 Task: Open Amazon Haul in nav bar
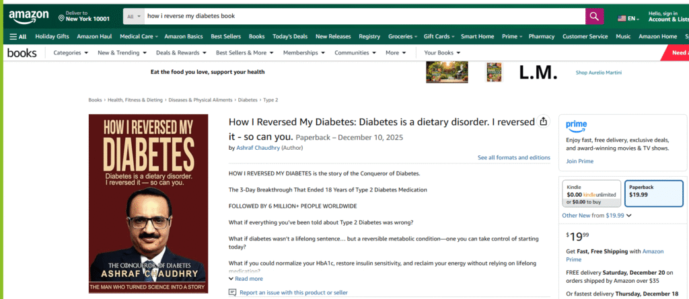94,36
